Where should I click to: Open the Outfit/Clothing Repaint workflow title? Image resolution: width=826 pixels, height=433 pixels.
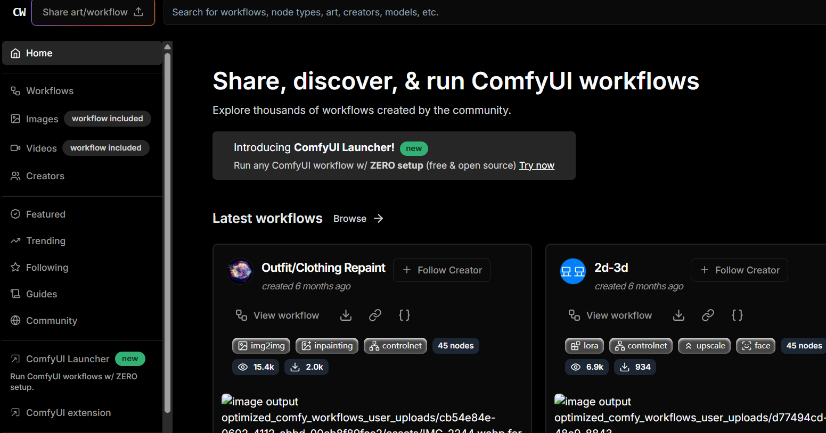point(323,268)
